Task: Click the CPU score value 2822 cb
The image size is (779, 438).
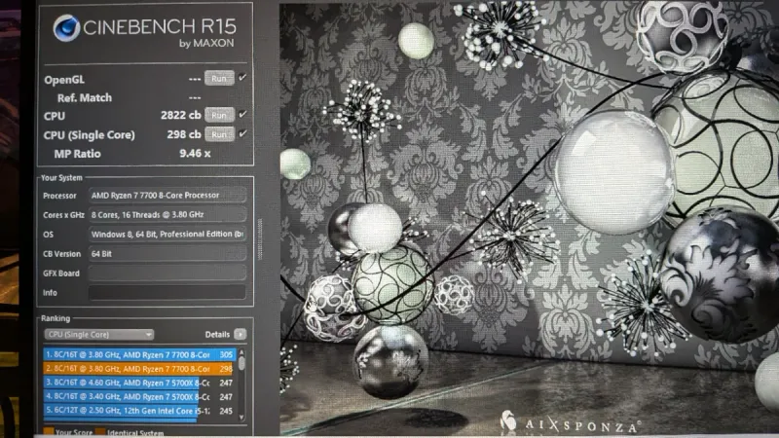Action: point(181,115)
